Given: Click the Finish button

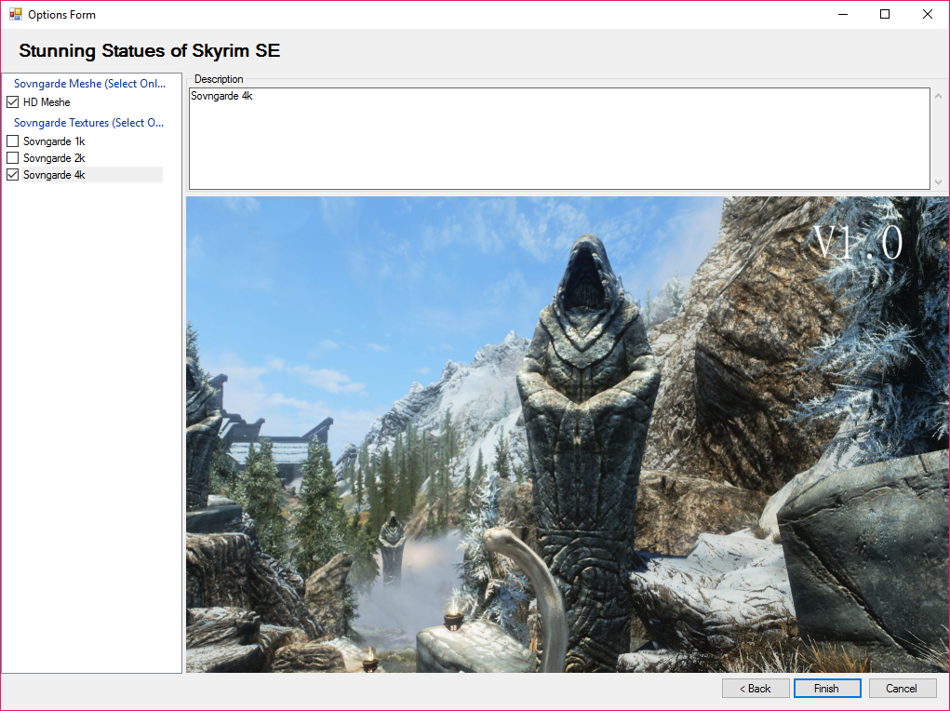Looking at the screenshot, I should 826,688.
